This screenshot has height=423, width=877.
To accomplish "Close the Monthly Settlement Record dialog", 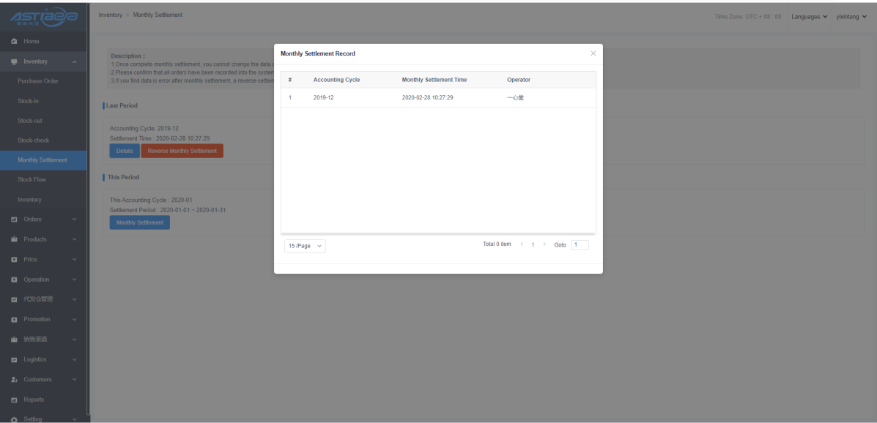I will [x=593, y=53].
